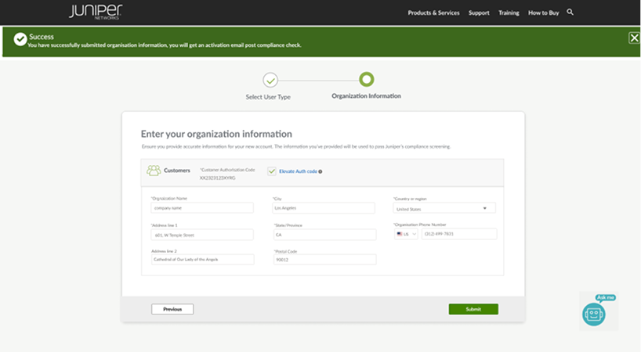This screenshot has width=641, height=352.
Task: Open the US phone country code dropdown
Action: point(406,234)
